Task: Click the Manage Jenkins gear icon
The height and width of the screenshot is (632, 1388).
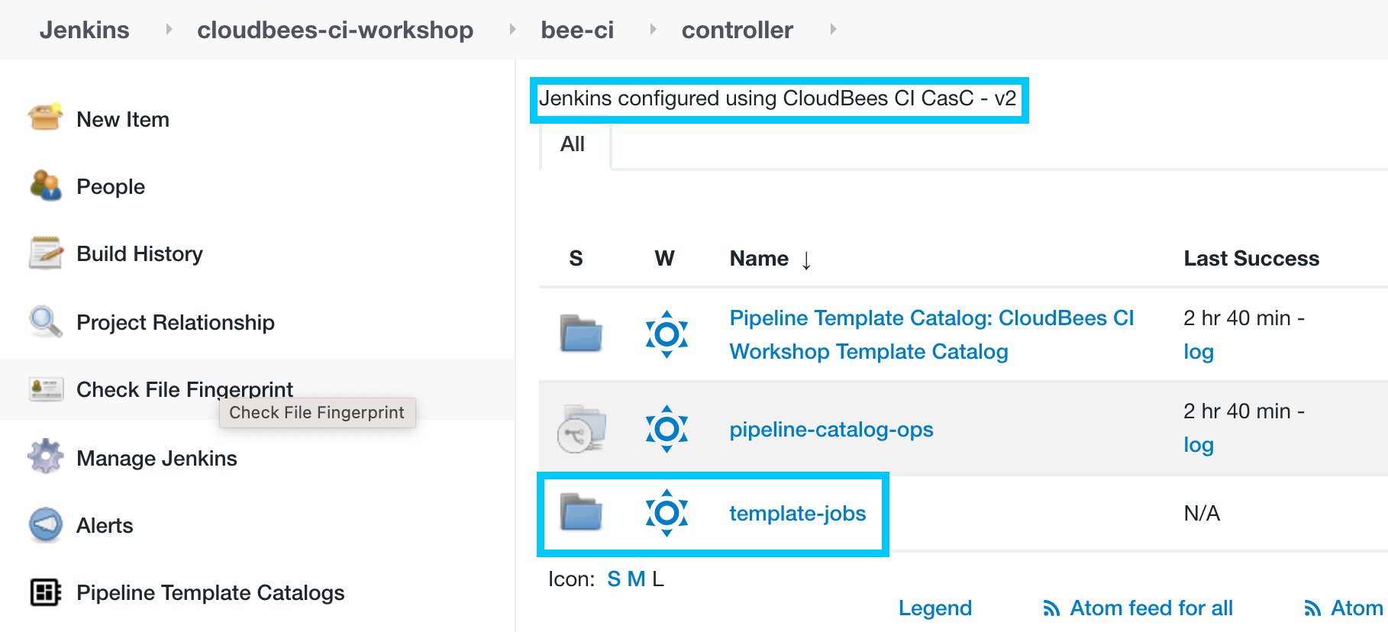Action: (45, 456)
